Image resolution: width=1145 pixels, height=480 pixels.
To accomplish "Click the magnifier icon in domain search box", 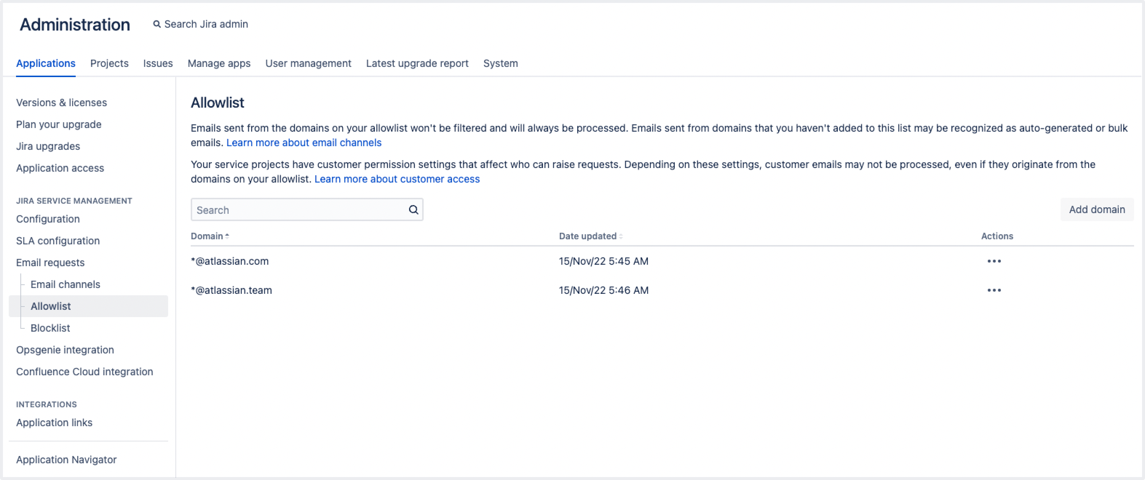I will point(413,209).
